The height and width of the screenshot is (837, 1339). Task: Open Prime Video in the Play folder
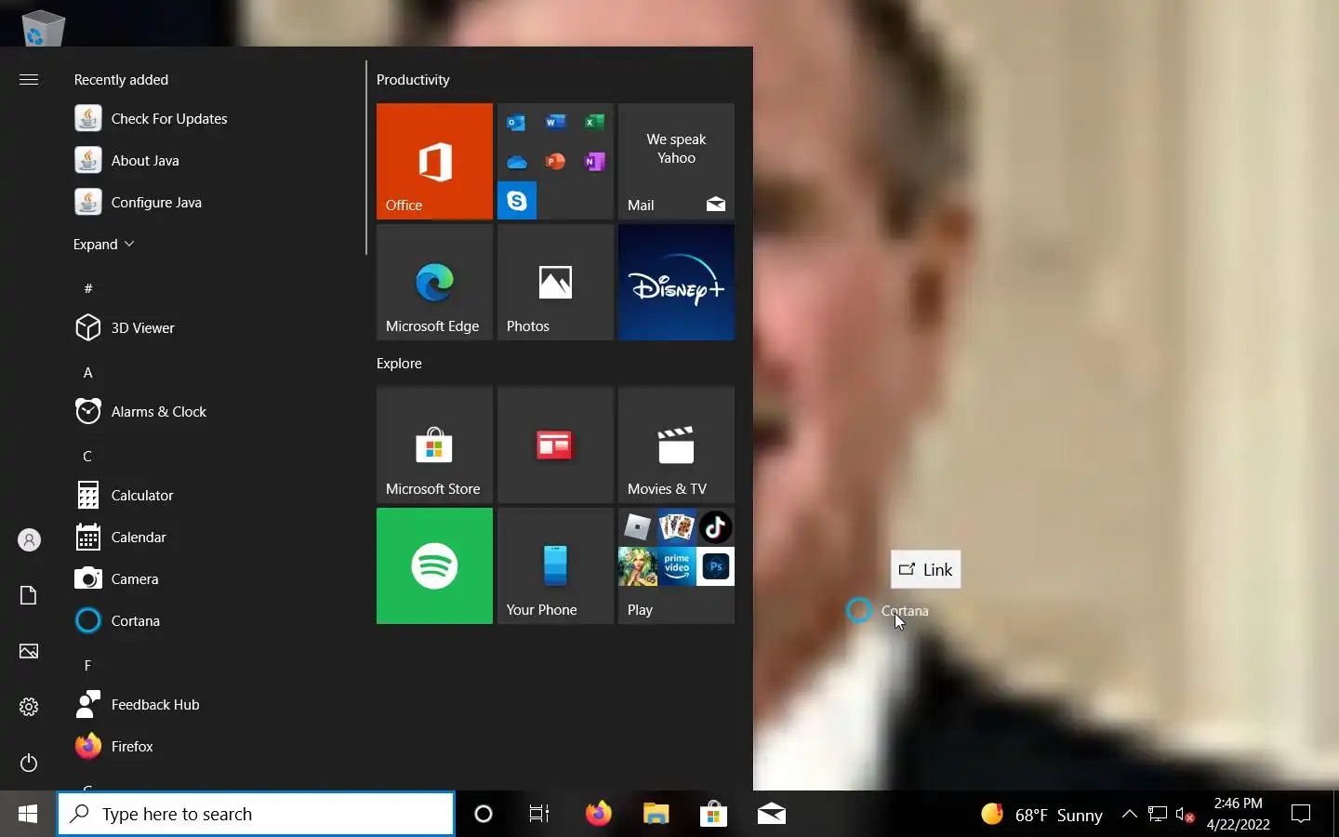(677, 566)
